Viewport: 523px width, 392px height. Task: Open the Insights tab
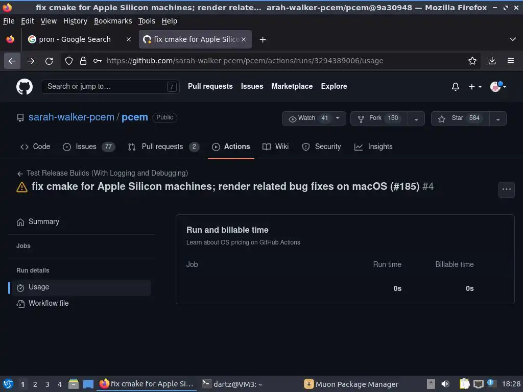pyautogui.click(x=373, y=146)
